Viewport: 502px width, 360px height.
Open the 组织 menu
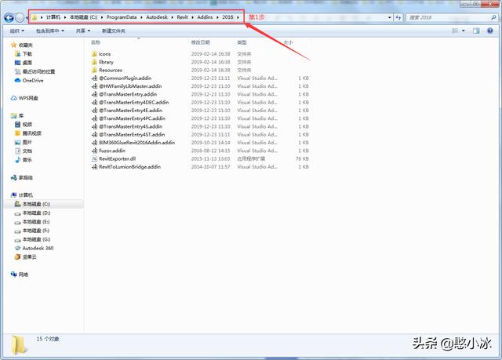click(17, 31)
